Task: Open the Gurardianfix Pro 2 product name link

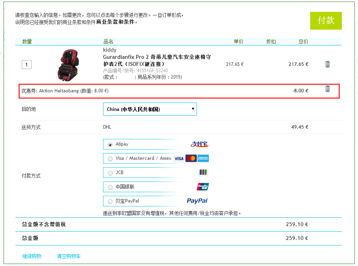Action: [x=157, y=60]
